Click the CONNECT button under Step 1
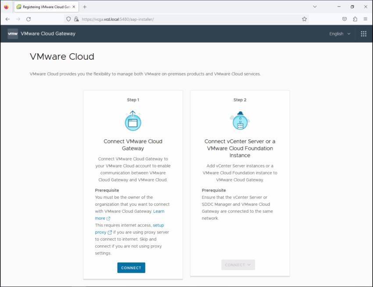373x287 pixels. coord(131,267)
